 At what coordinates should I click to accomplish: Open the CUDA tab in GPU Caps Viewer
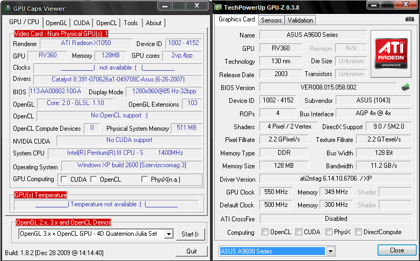pos(82,23)
